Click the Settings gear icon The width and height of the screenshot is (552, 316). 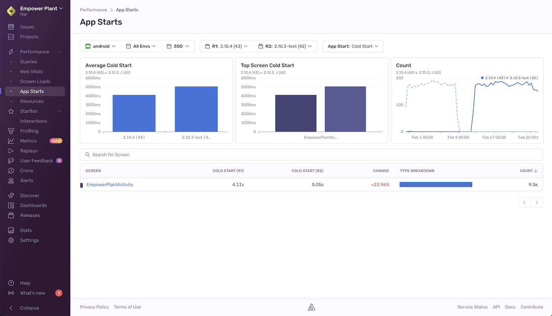(x=11, y=241)
